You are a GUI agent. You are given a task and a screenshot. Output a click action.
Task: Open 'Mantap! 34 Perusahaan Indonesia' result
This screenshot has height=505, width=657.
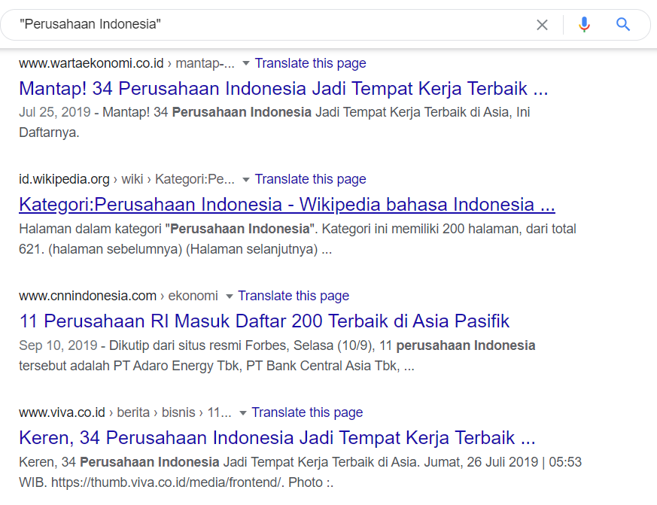(x=283, y=89)
